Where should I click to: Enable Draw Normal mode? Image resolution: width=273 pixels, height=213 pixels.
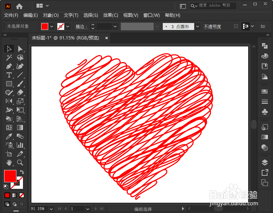tap(7, 204)
